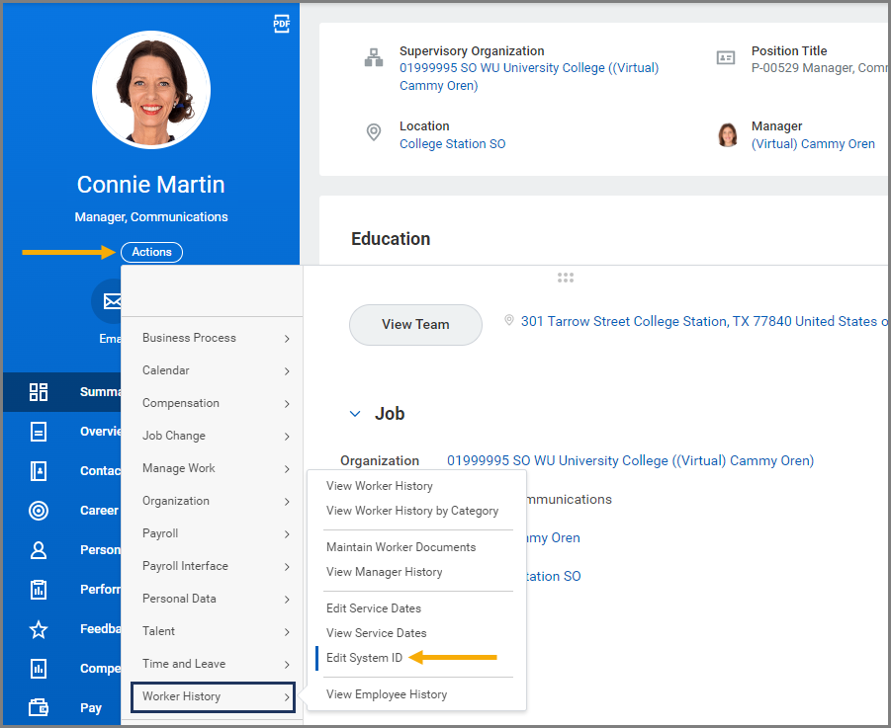The image size is (891, 728).
Task: Click the Overview document icon
Action: tap(39, 432)
